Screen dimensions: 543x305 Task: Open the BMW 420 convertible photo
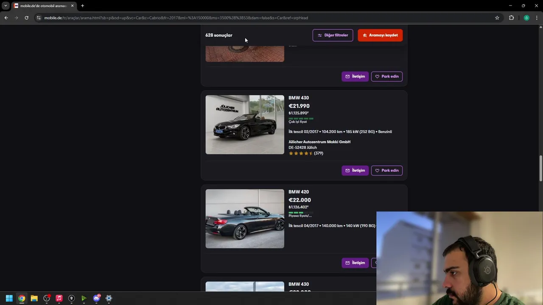tap(245, 219)
